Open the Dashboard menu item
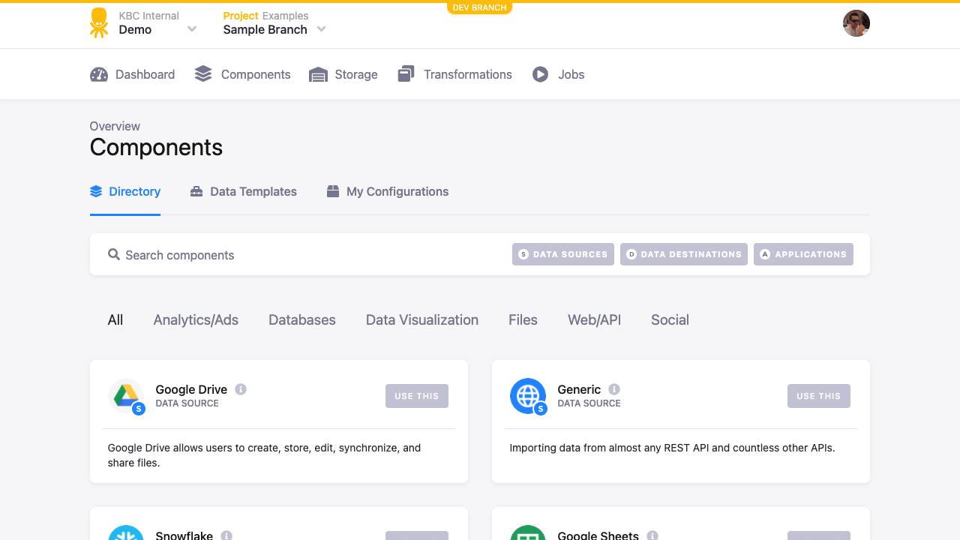 pyautogui.click(x=133, y=74)
